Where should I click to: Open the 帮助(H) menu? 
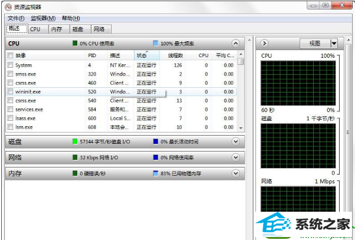tap(71, 18)
